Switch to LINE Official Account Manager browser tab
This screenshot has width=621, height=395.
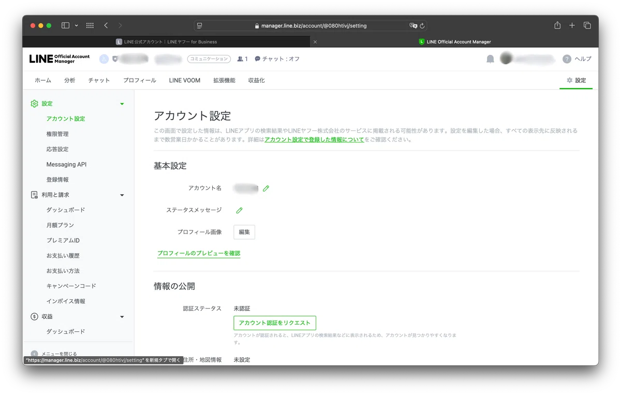click(x=454, y=42)
